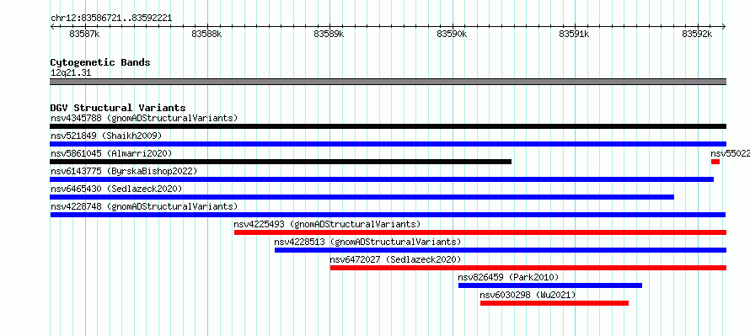Click the red bar for nsv6030298 Wu2021
Image resolution: width=750 pixels, height=336 pixels.
[554, 303]
